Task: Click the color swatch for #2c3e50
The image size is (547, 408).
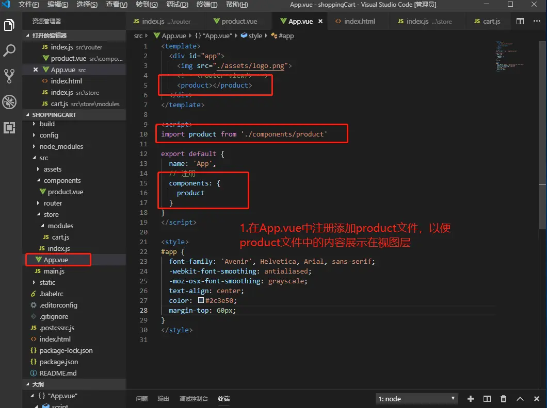Action: click(201, 300)
